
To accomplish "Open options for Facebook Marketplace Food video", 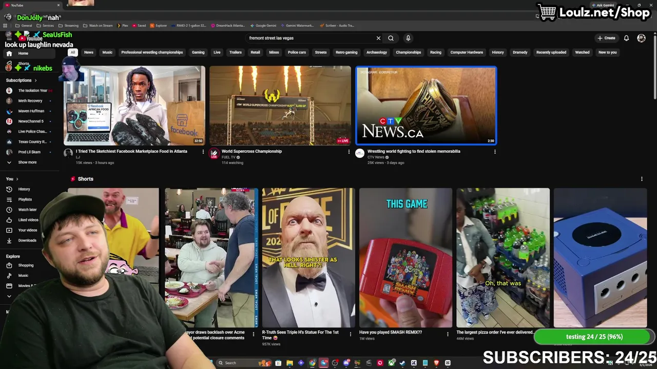I will tap(203, 152).
